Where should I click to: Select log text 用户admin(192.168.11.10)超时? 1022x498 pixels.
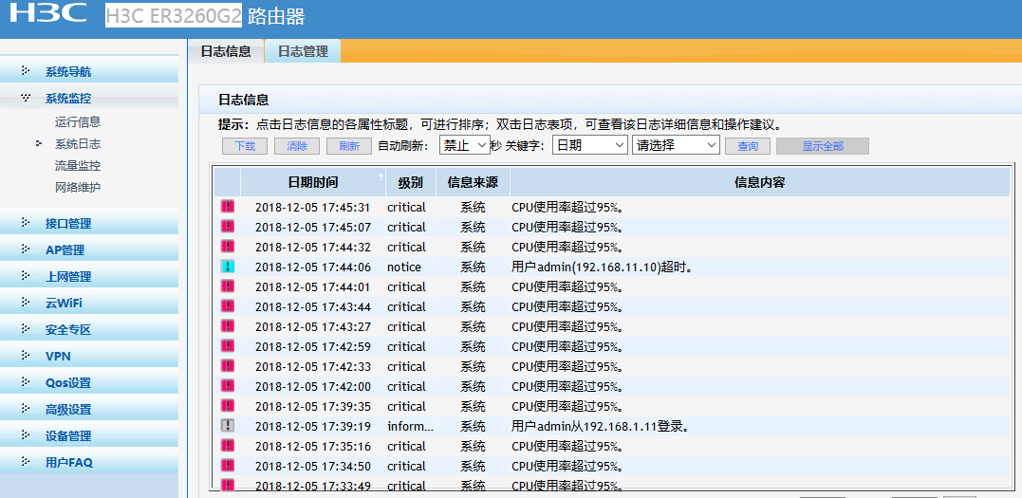[602, 267]
